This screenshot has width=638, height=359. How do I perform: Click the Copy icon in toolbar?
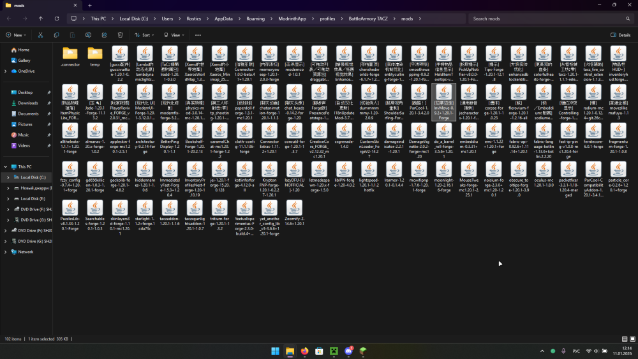(x=56, y=35)
